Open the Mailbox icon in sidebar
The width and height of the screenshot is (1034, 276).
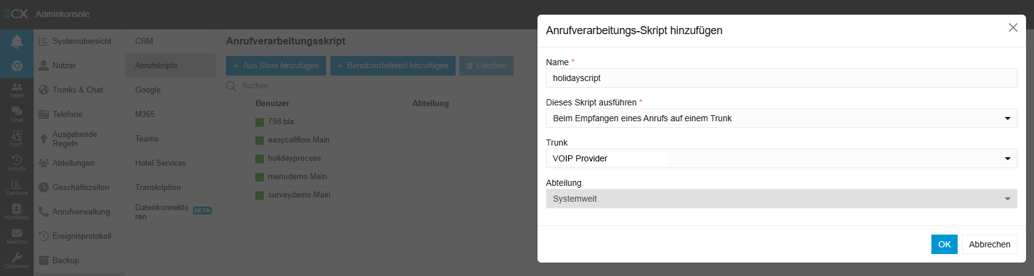(16, 236)
